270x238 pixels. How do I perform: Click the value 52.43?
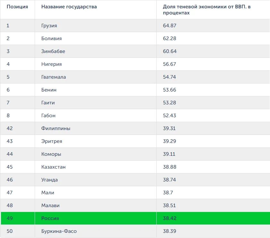170,116
